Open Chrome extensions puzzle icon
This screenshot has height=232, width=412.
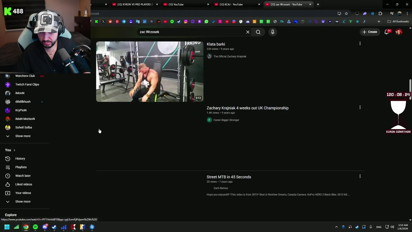coord(380,14)
